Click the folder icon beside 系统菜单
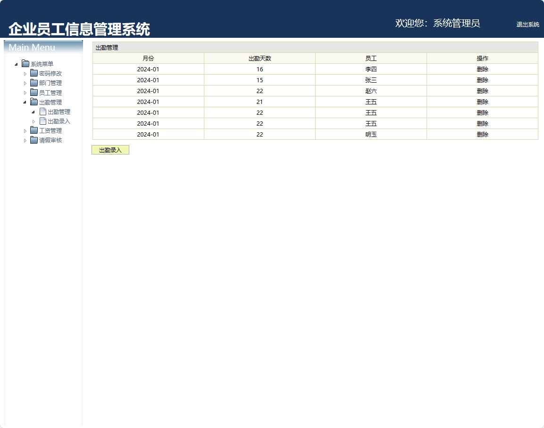 pyautogui.click(x=25, y=63)
